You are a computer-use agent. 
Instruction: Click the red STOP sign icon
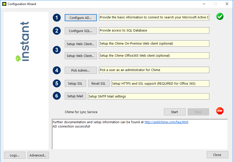[x=220, y=111]
